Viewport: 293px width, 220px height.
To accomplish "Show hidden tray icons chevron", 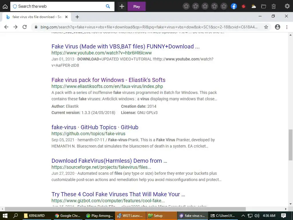I will point(243,215).
